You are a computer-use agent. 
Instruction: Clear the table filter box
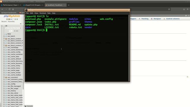point(20,28)
